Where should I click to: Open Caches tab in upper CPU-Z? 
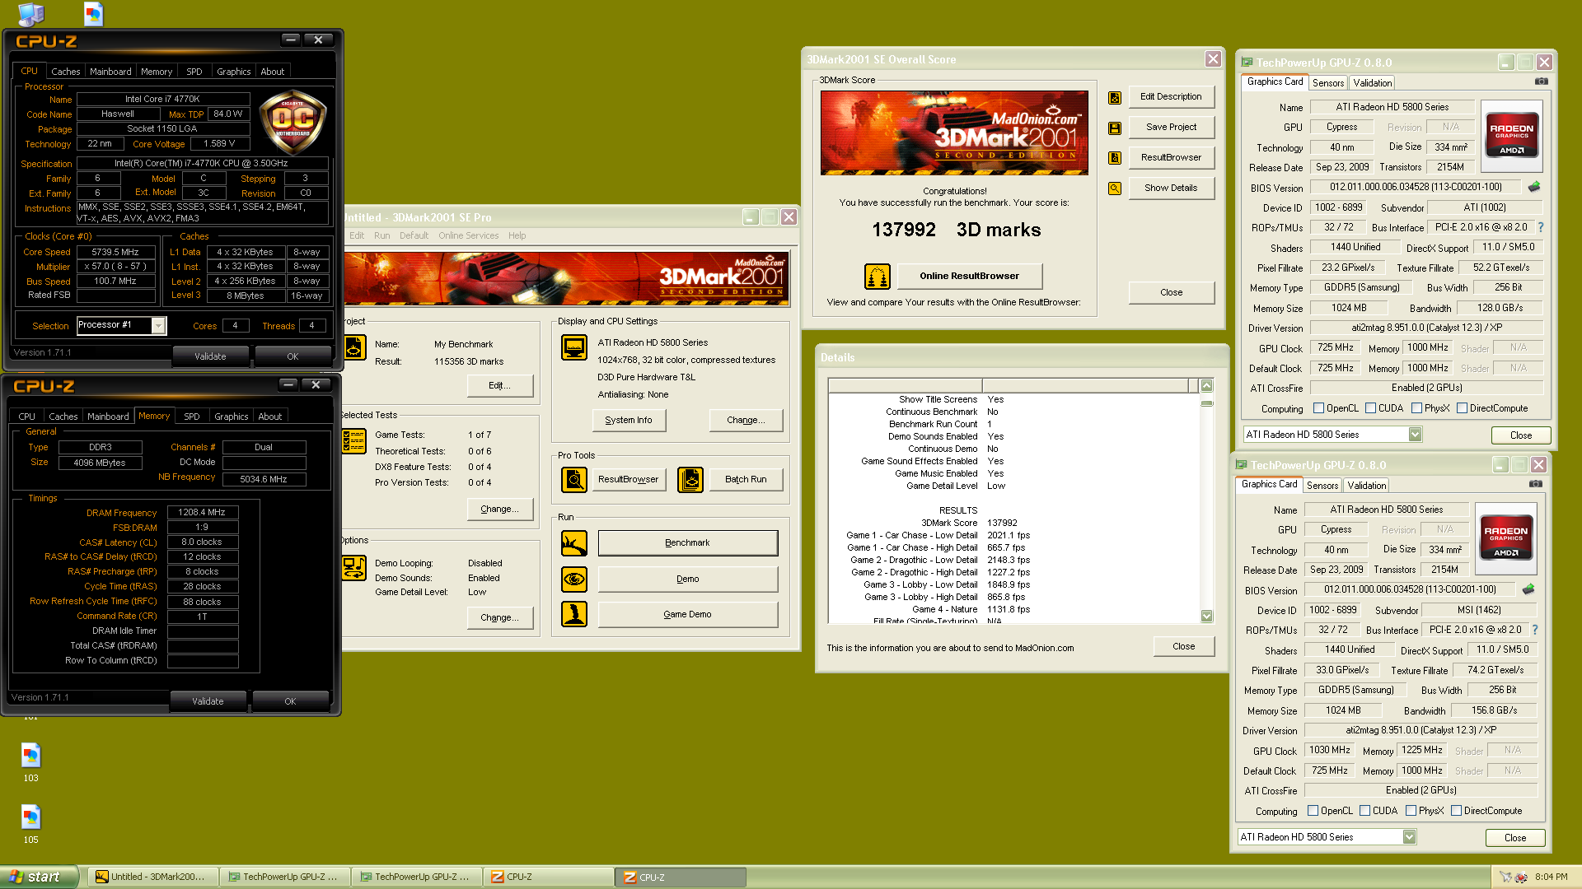(66, 72)
